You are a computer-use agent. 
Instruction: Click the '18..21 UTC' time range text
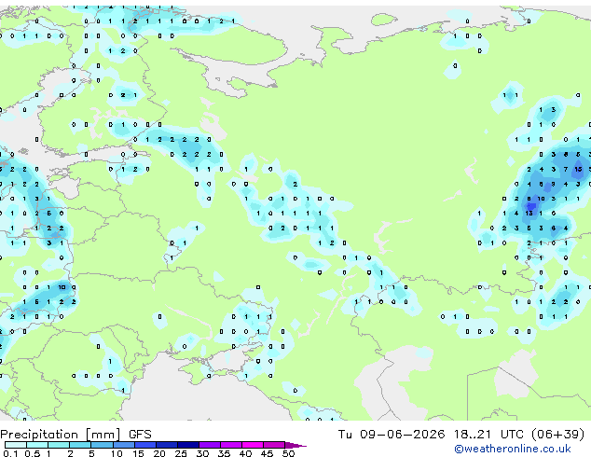point(488,435)
